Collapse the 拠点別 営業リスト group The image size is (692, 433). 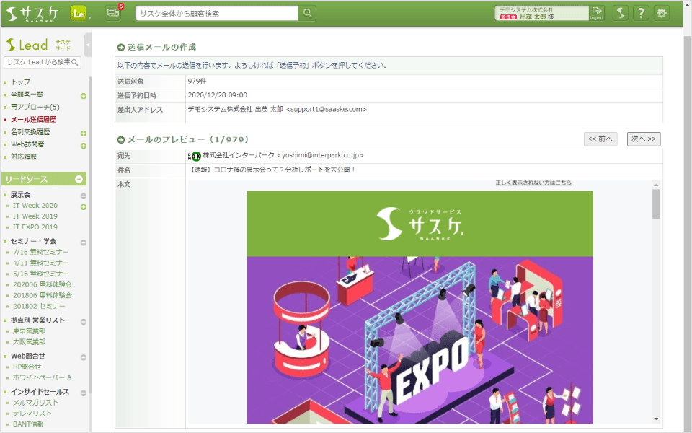(84, 322)
